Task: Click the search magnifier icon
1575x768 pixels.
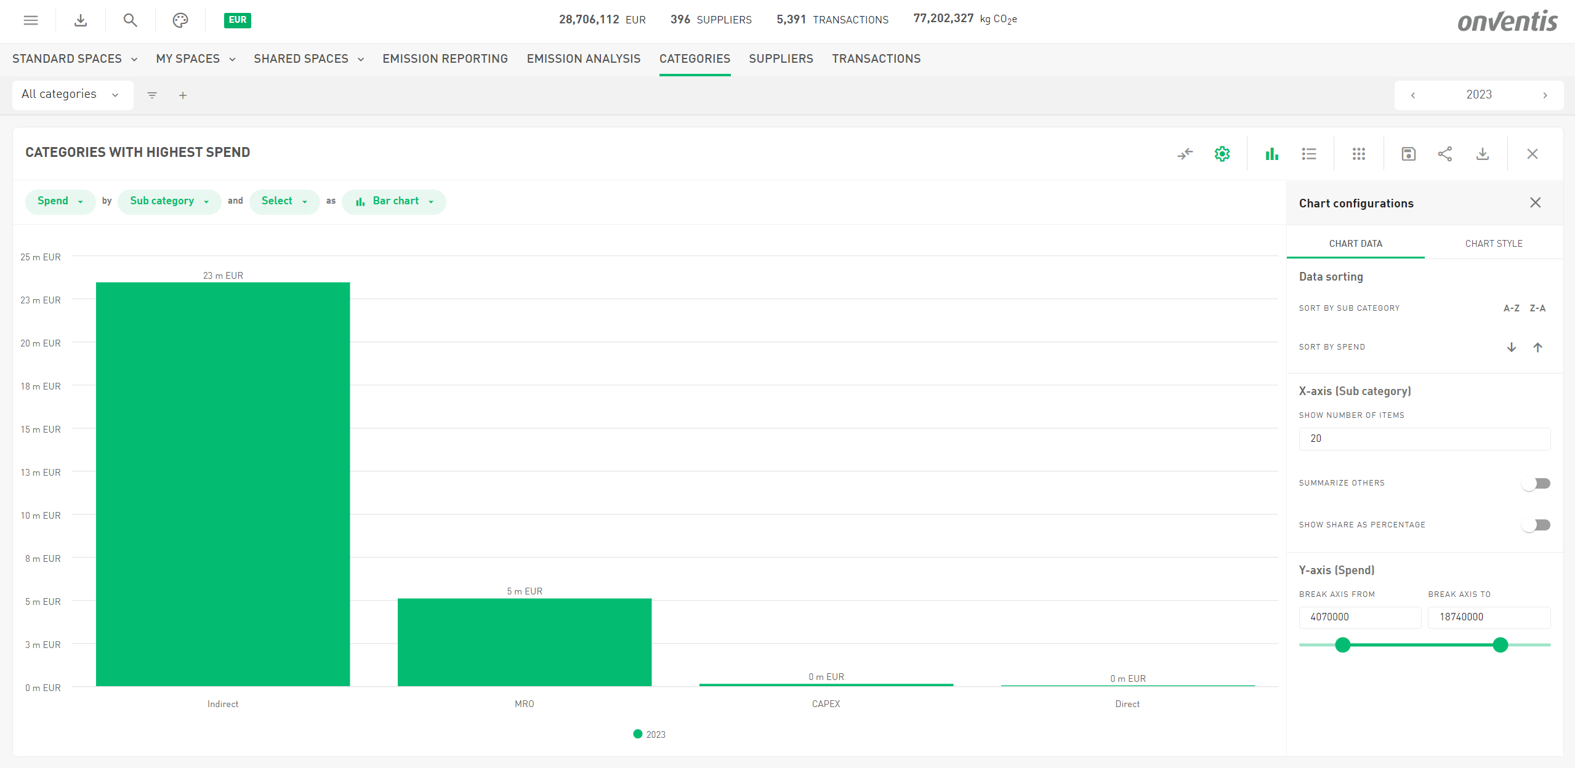Action: [130, 20]
